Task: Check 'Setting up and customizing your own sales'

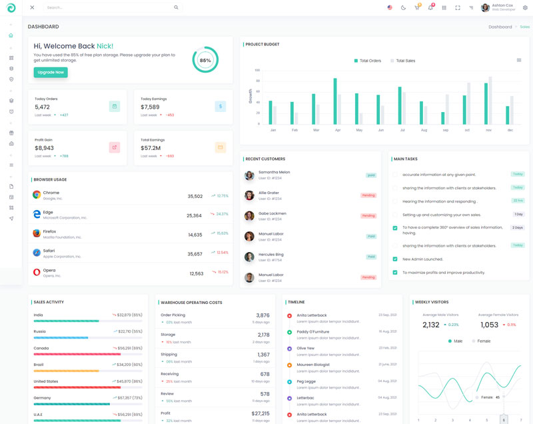Action: point(395,215)
